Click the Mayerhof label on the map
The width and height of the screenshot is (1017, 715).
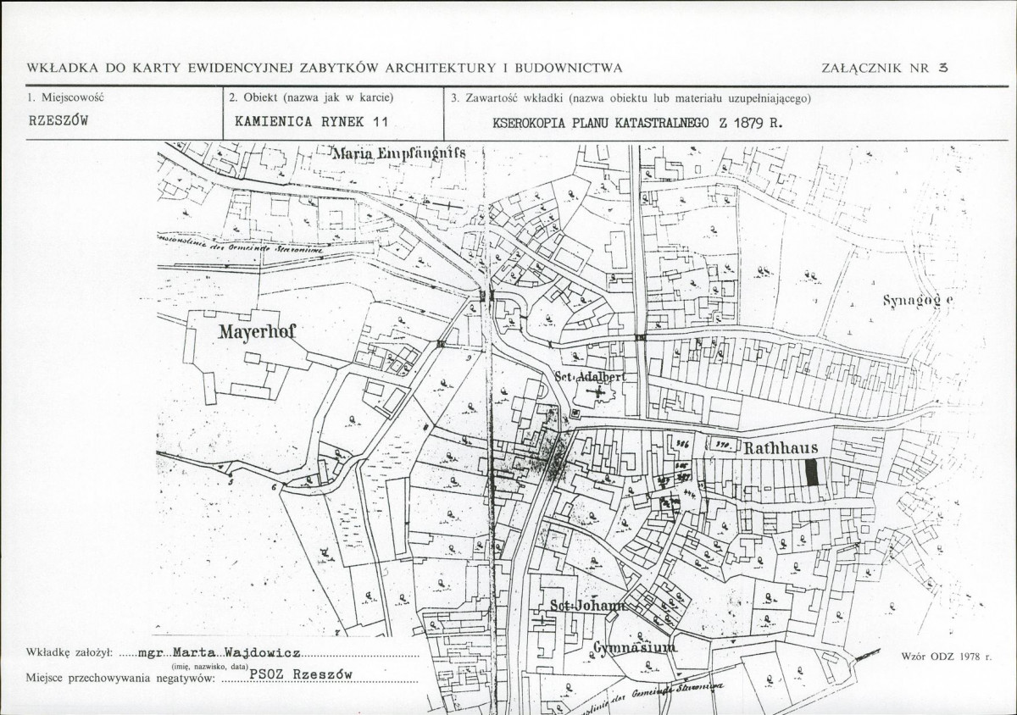[x=258, y=331]
